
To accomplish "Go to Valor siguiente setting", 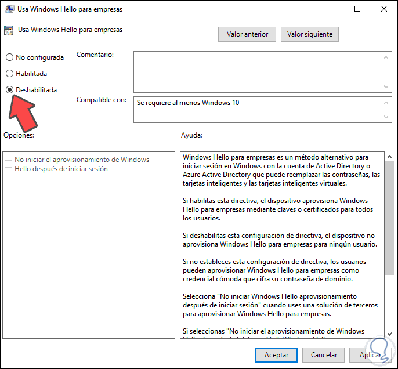I will [x=310, y=34].
